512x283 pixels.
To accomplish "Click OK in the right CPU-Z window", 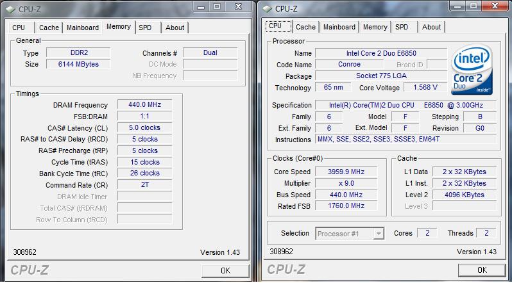I will 482,270.
